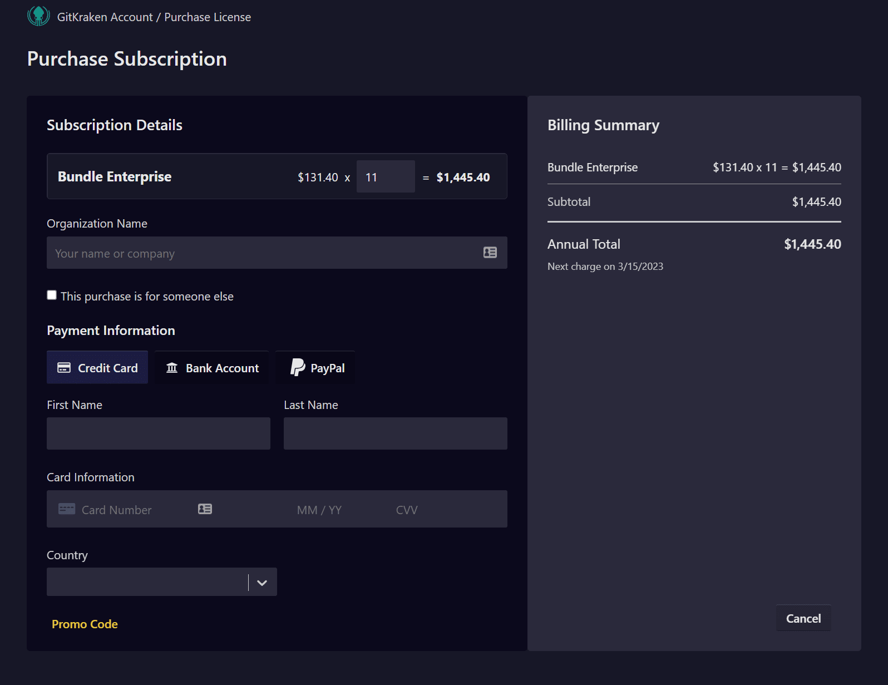
Task: Click the credit card icon on Credit Card tab
Action: pos(64,368)
